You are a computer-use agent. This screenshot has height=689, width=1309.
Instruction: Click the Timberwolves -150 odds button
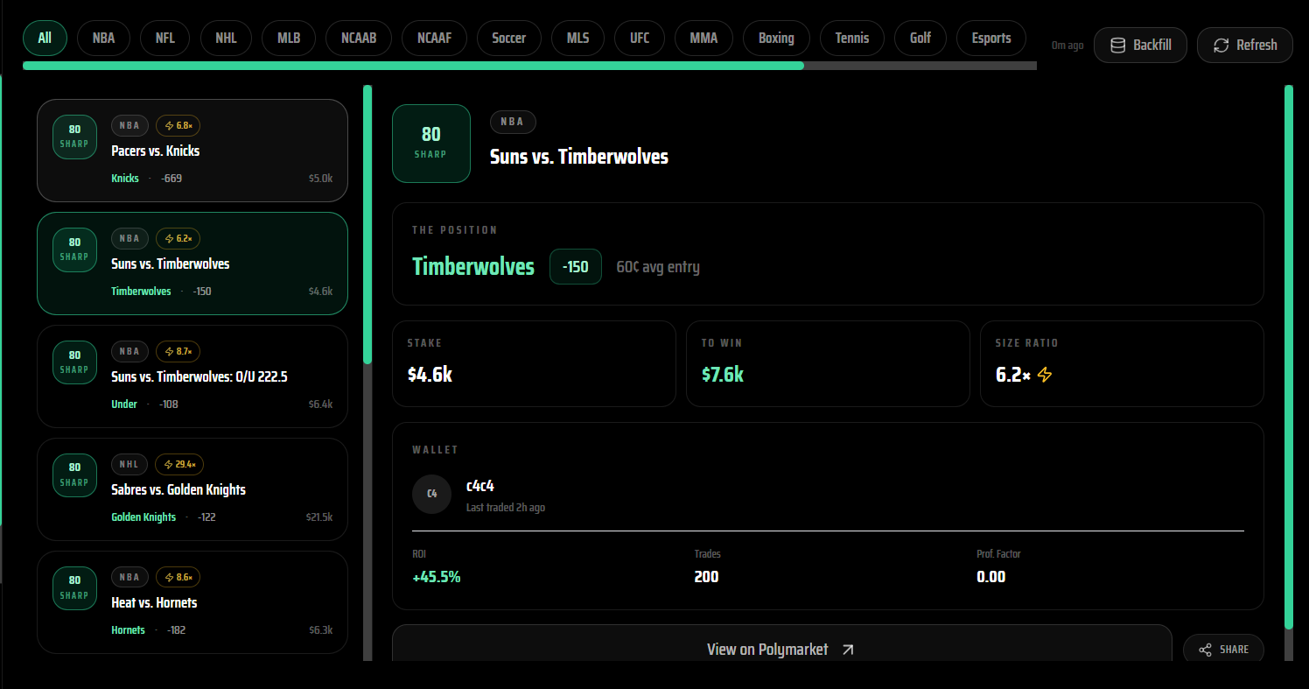575,267
